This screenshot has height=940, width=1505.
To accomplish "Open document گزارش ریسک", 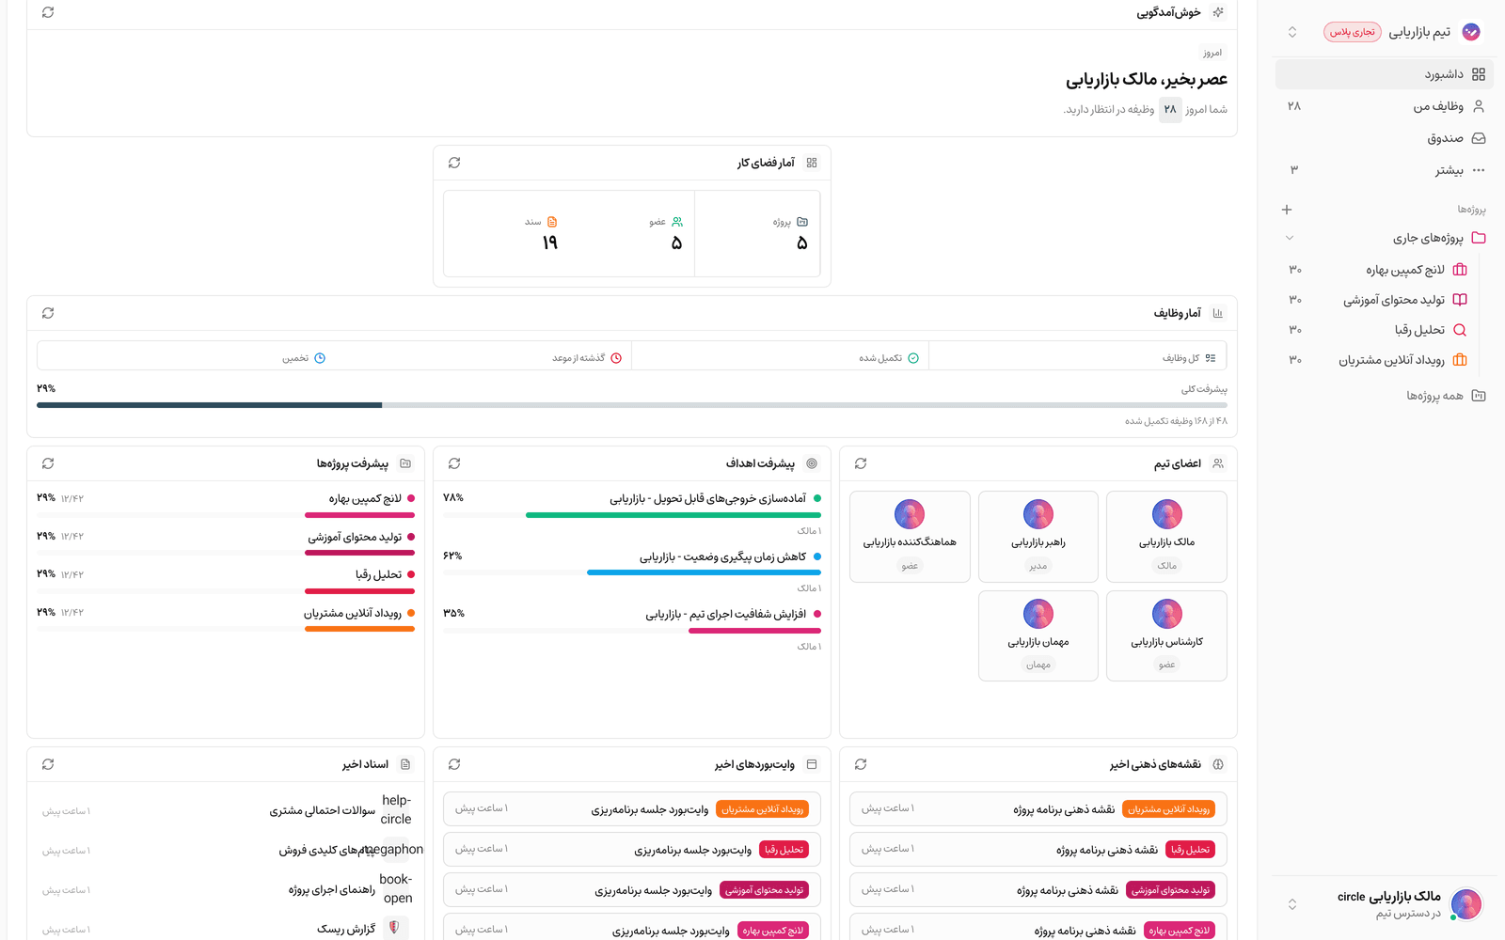I will click(226, 929).
